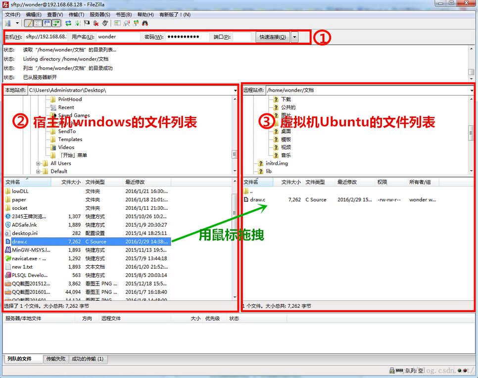This screenshot has width=478, height=378.
Task: Click the reconnect to server icon
Action: point(105,23)
